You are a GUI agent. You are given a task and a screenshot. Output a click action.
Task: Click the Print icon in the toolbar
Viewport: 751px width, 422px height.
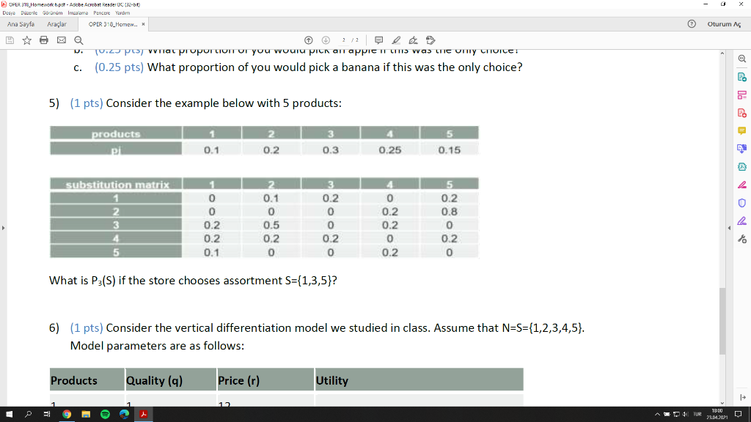[44, 41]
